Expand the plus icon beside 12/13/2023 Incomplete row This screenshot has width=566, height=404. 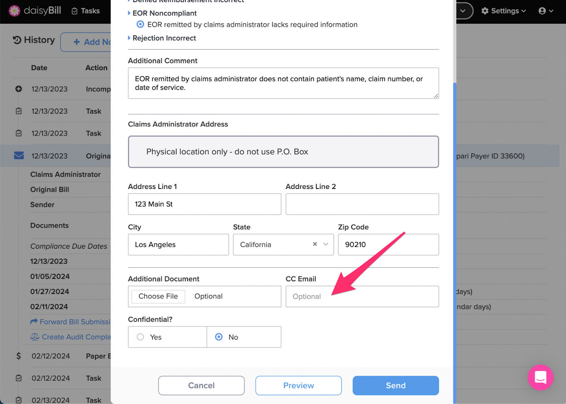(x=19, y=89)
